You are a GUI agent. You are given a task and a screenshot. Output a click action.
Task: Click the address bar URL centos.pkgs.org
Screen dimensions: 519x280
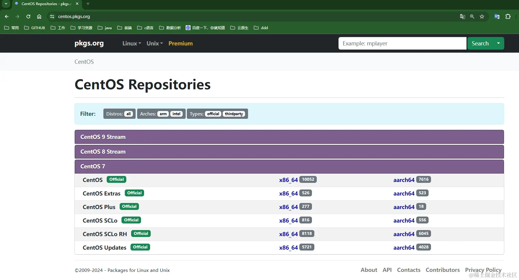[x=74, y=17]
